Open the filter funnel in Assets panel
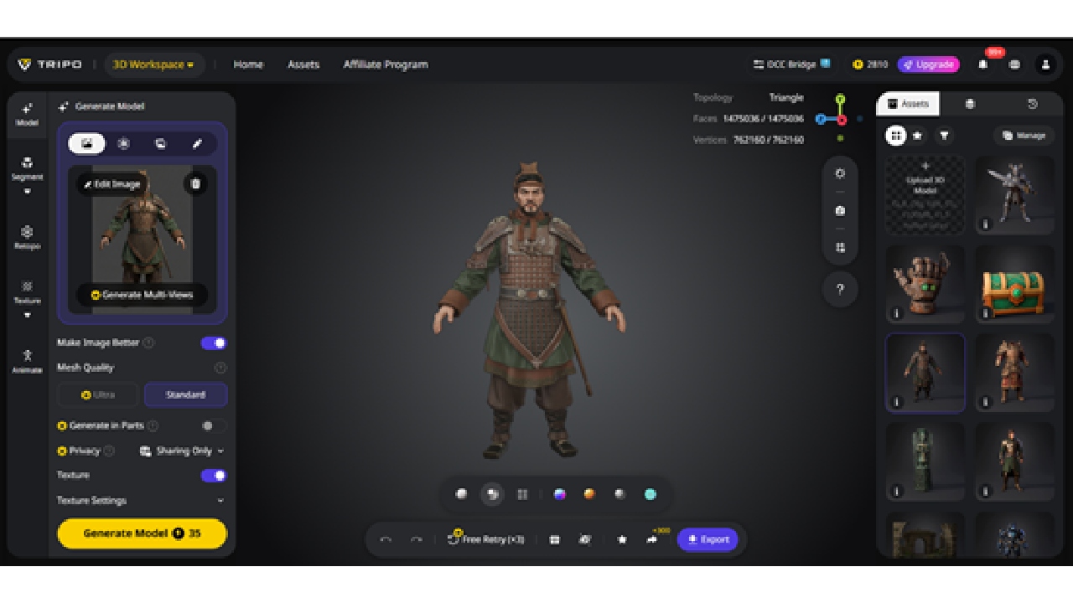The image size is (1073, 603). tap(945, 136)
